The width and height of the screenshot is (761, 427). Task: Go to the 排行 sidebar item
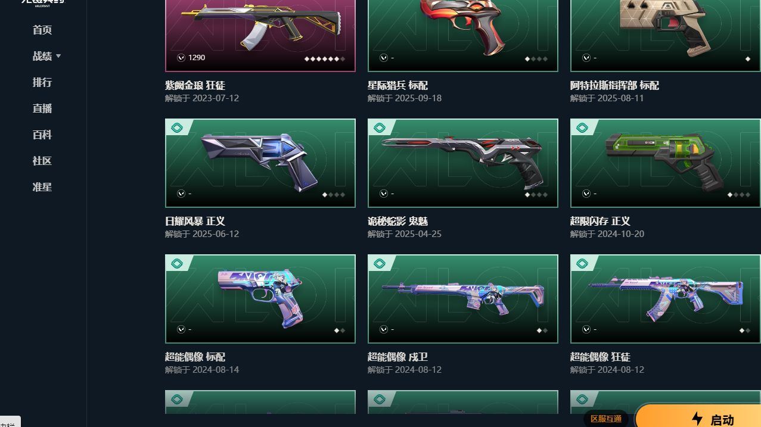pos(42,82)
